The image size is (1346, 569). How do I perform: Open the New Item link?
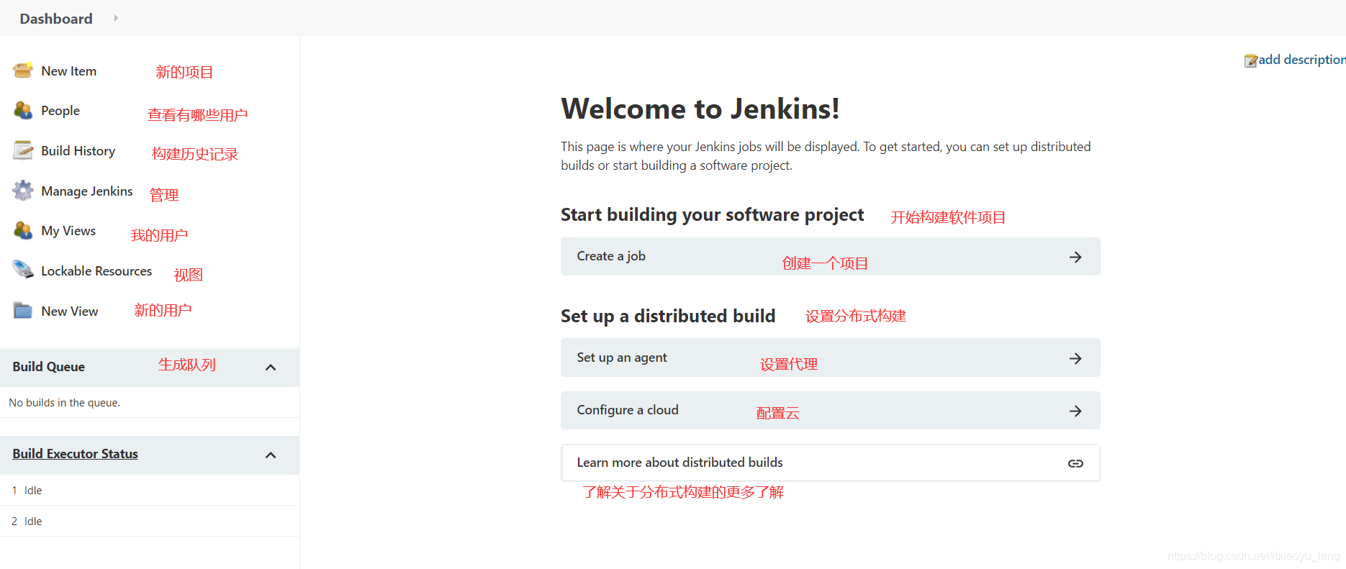pyautogui.click(x=68, y=71)
